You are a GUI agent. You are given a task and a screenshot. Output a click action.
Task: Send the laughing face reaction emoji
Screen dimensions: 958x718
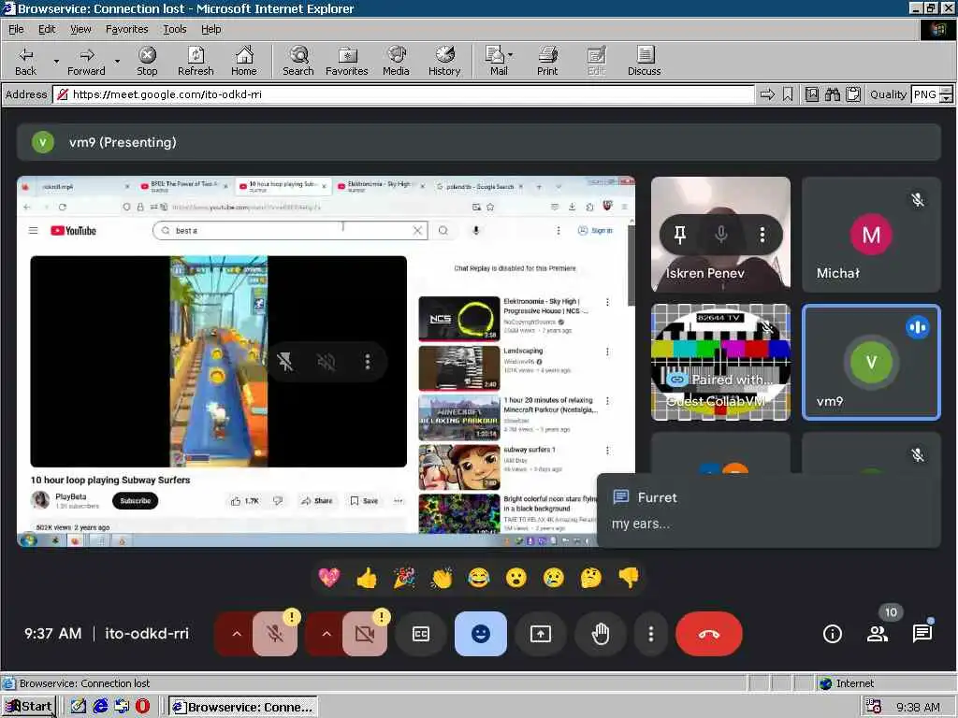(479, 577)
